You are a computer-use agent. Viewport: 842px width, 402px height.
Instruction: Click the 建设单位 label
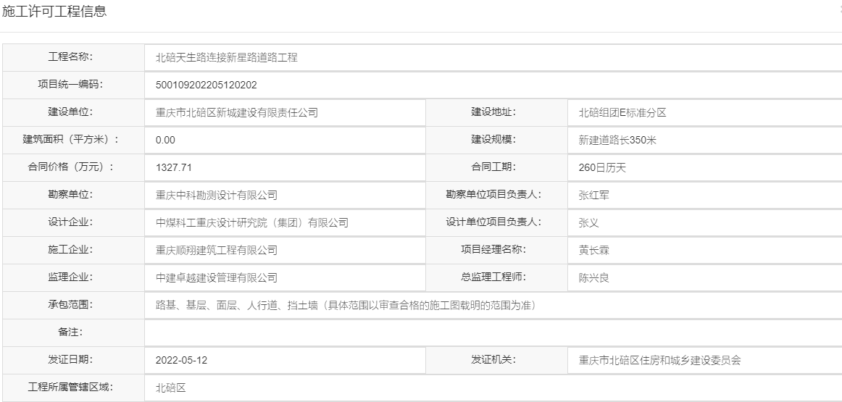click(70, 112)
